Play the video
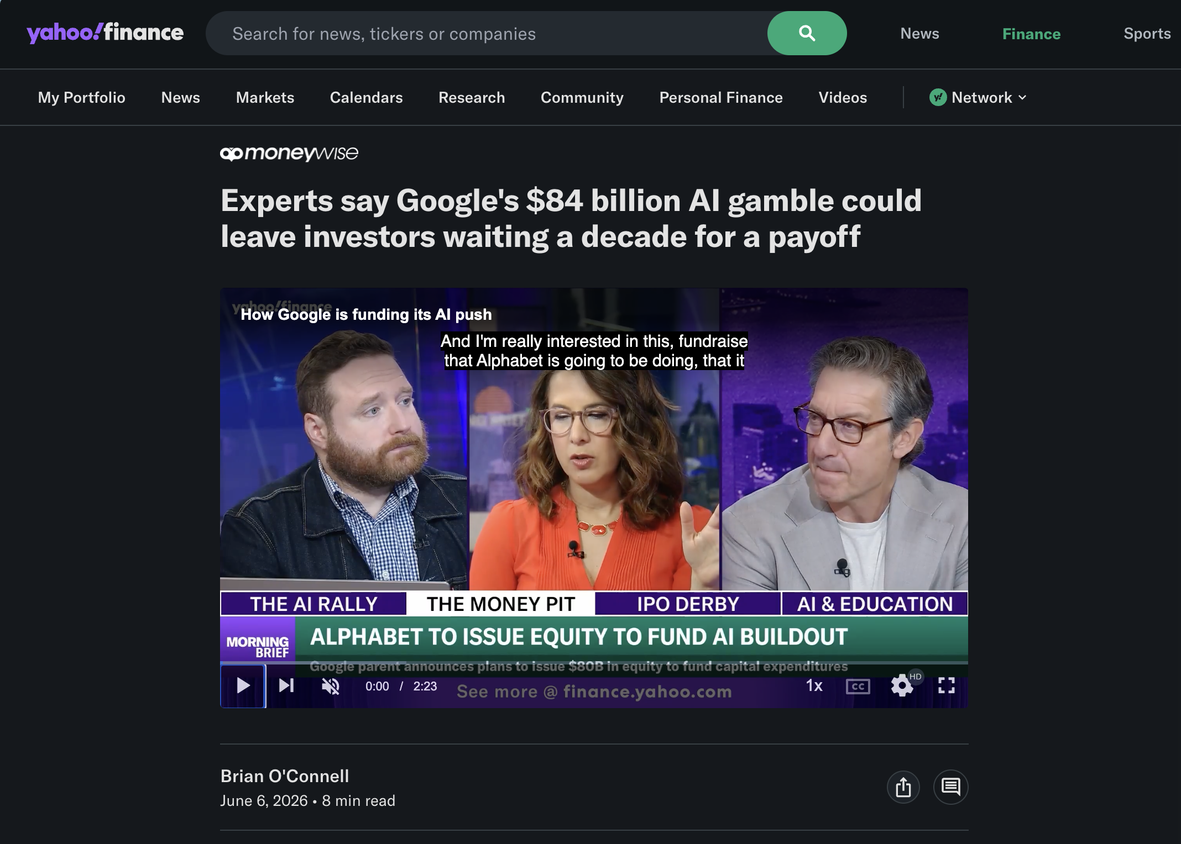Viewport: 1181px width, 844px height. point(243,686)
